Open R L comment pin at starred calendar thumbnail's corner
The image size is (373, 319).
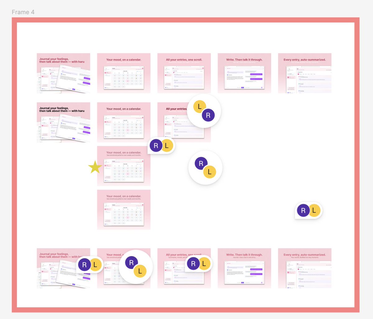pos(161,145)
